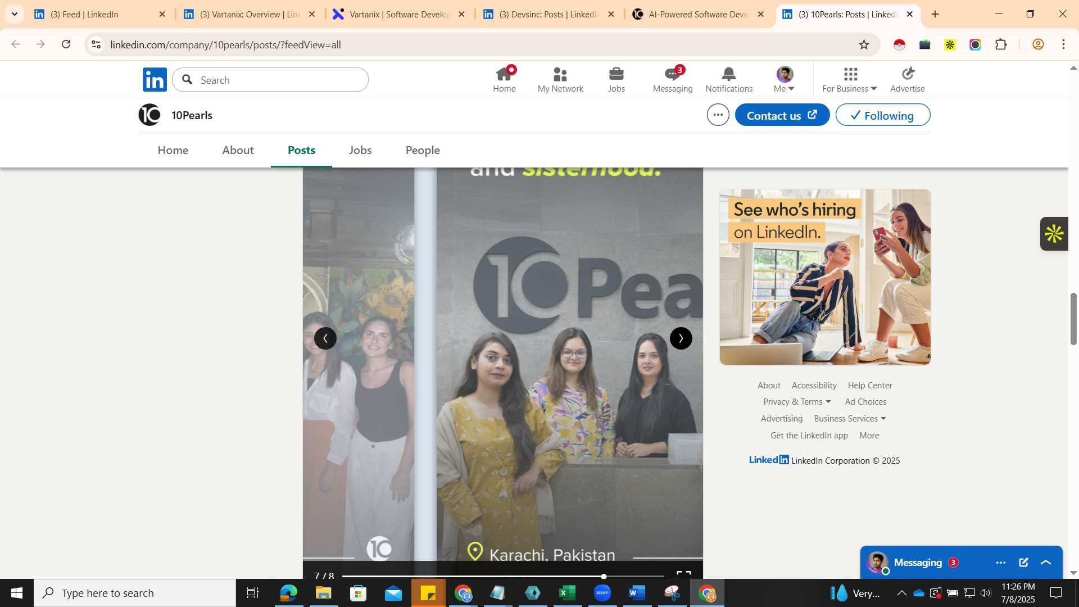1079x607 pixels.
Task: Enter fullscreen for the document carousel
Action: pyautogui.click(x=683, y=574)
